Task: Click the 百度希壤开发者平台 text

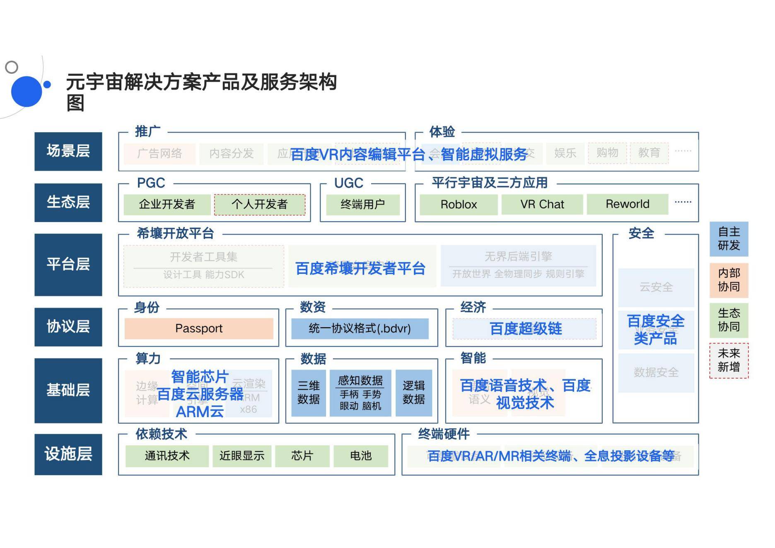Action: pyautogui.click(x=360, y=268)
